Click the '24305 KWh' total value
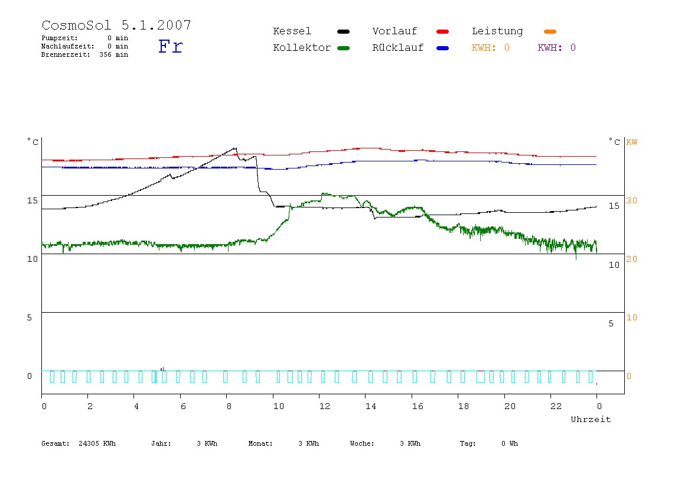 coord(97,443)
